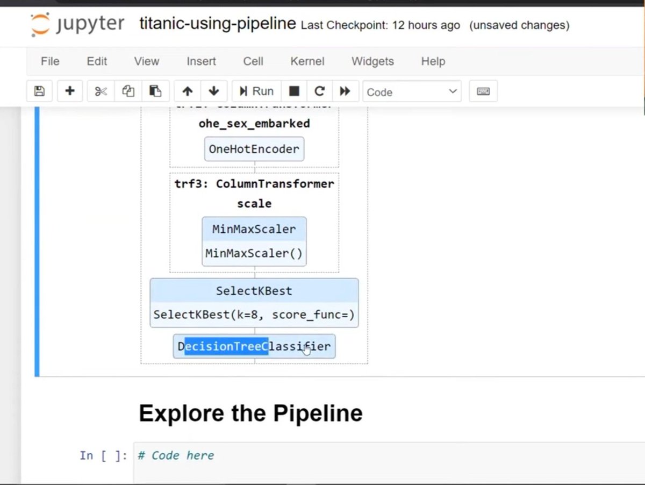
Task: Open the Kernel menu
Action: [x=307, y=61]
